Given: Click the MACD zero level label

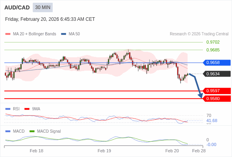Looking at the screenshot, I should coord(208,140).
